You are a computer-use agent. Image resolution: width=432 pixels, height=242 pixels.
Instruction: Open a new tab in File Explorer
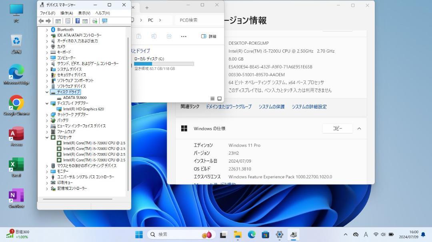tap(147, 8)
